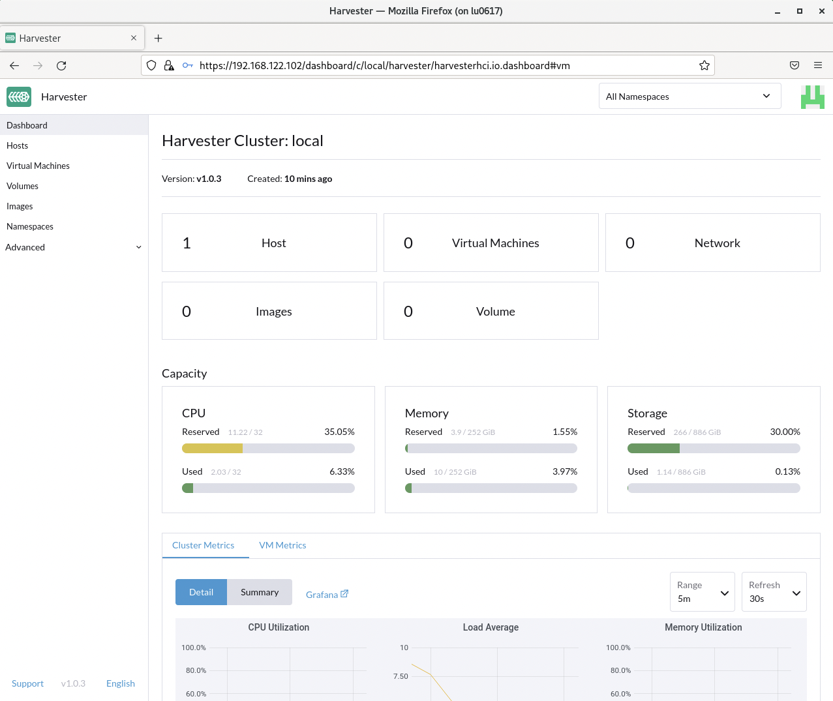Viewport: 833px width, 701px height.
Task: Open the Volume count card
Action: 491,311
